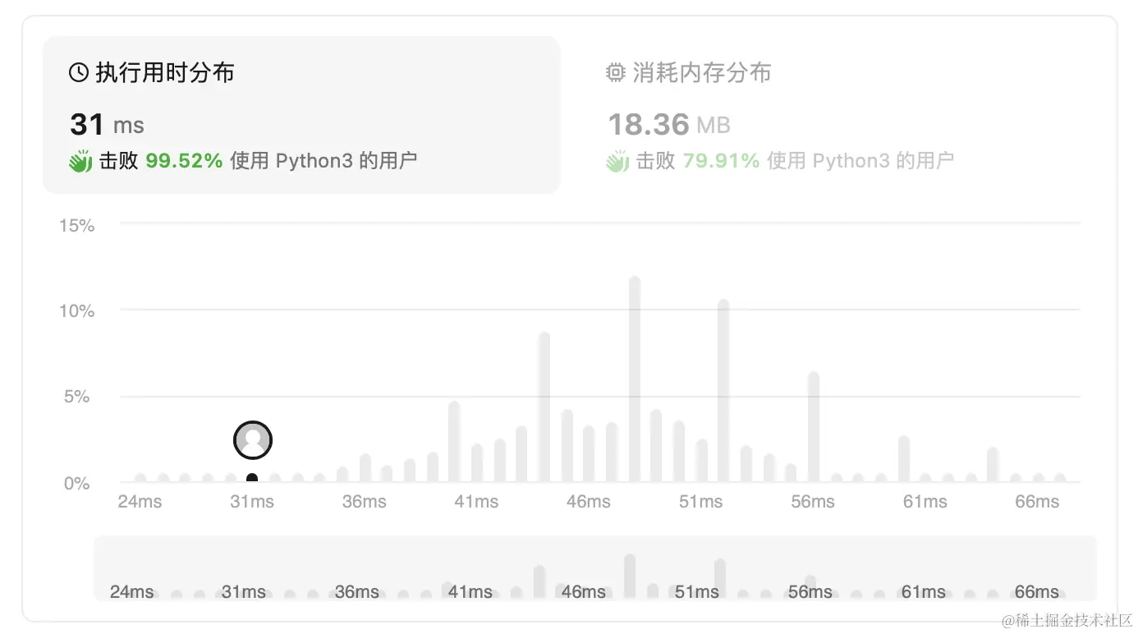Viewport: 1138px width, 634px height.
Task: Click the 61ms main chart axis label
Action: pyautogui.click(x=925, y=501)
